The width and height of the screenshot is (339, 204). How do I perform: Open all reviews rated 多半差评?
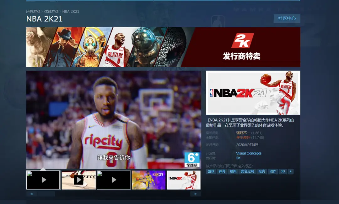[243, 138]
